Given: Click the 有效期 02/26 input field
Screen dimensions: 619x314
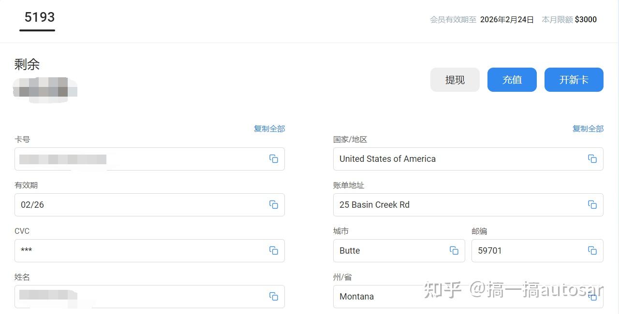Looking at the screenshot, I should click(149, 205).
